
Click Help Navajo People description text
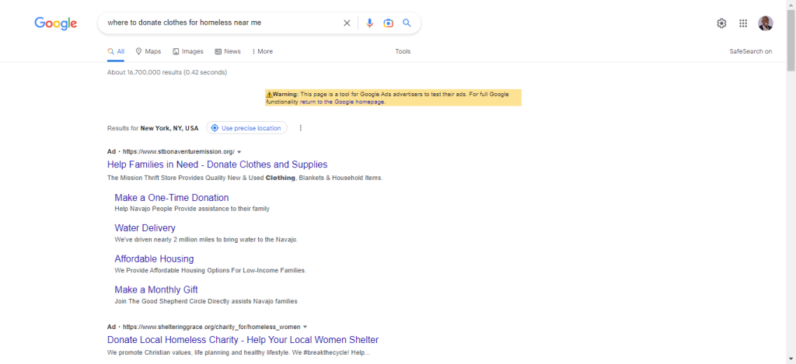coord(192,209)
